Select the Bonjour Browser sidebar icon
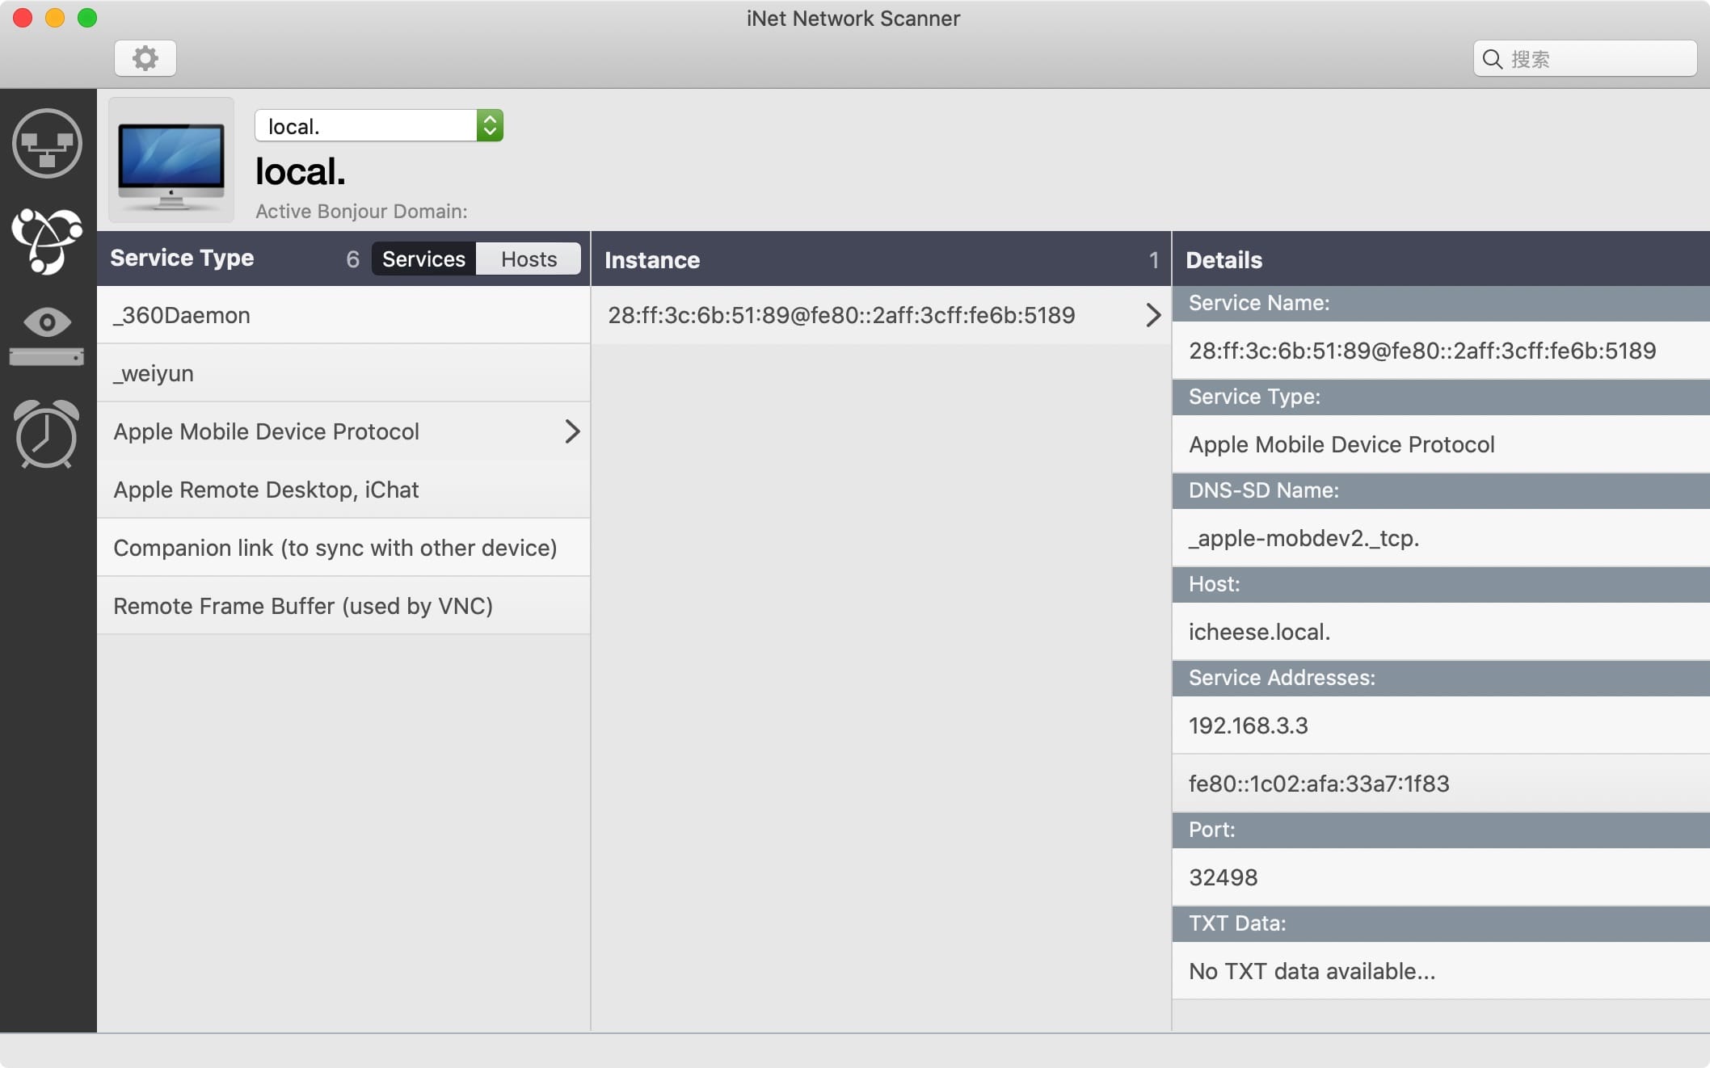This screenshot has width=1710, height=1068. click(47, 241)
